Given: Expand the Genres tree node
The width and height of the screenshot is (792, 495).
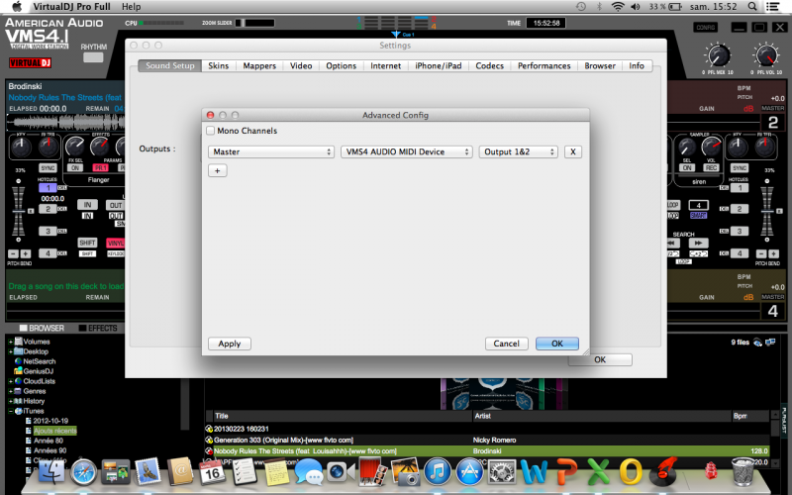Looking at the screenshot, I should pyautogui.click(x=10, y=391).
